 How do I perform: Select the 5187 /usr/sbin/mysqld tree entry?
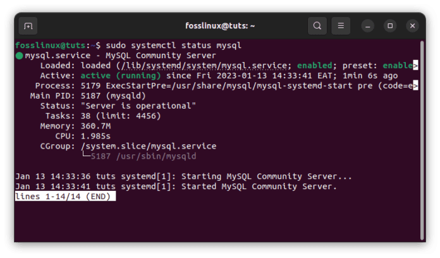click(x=143, y=156)
